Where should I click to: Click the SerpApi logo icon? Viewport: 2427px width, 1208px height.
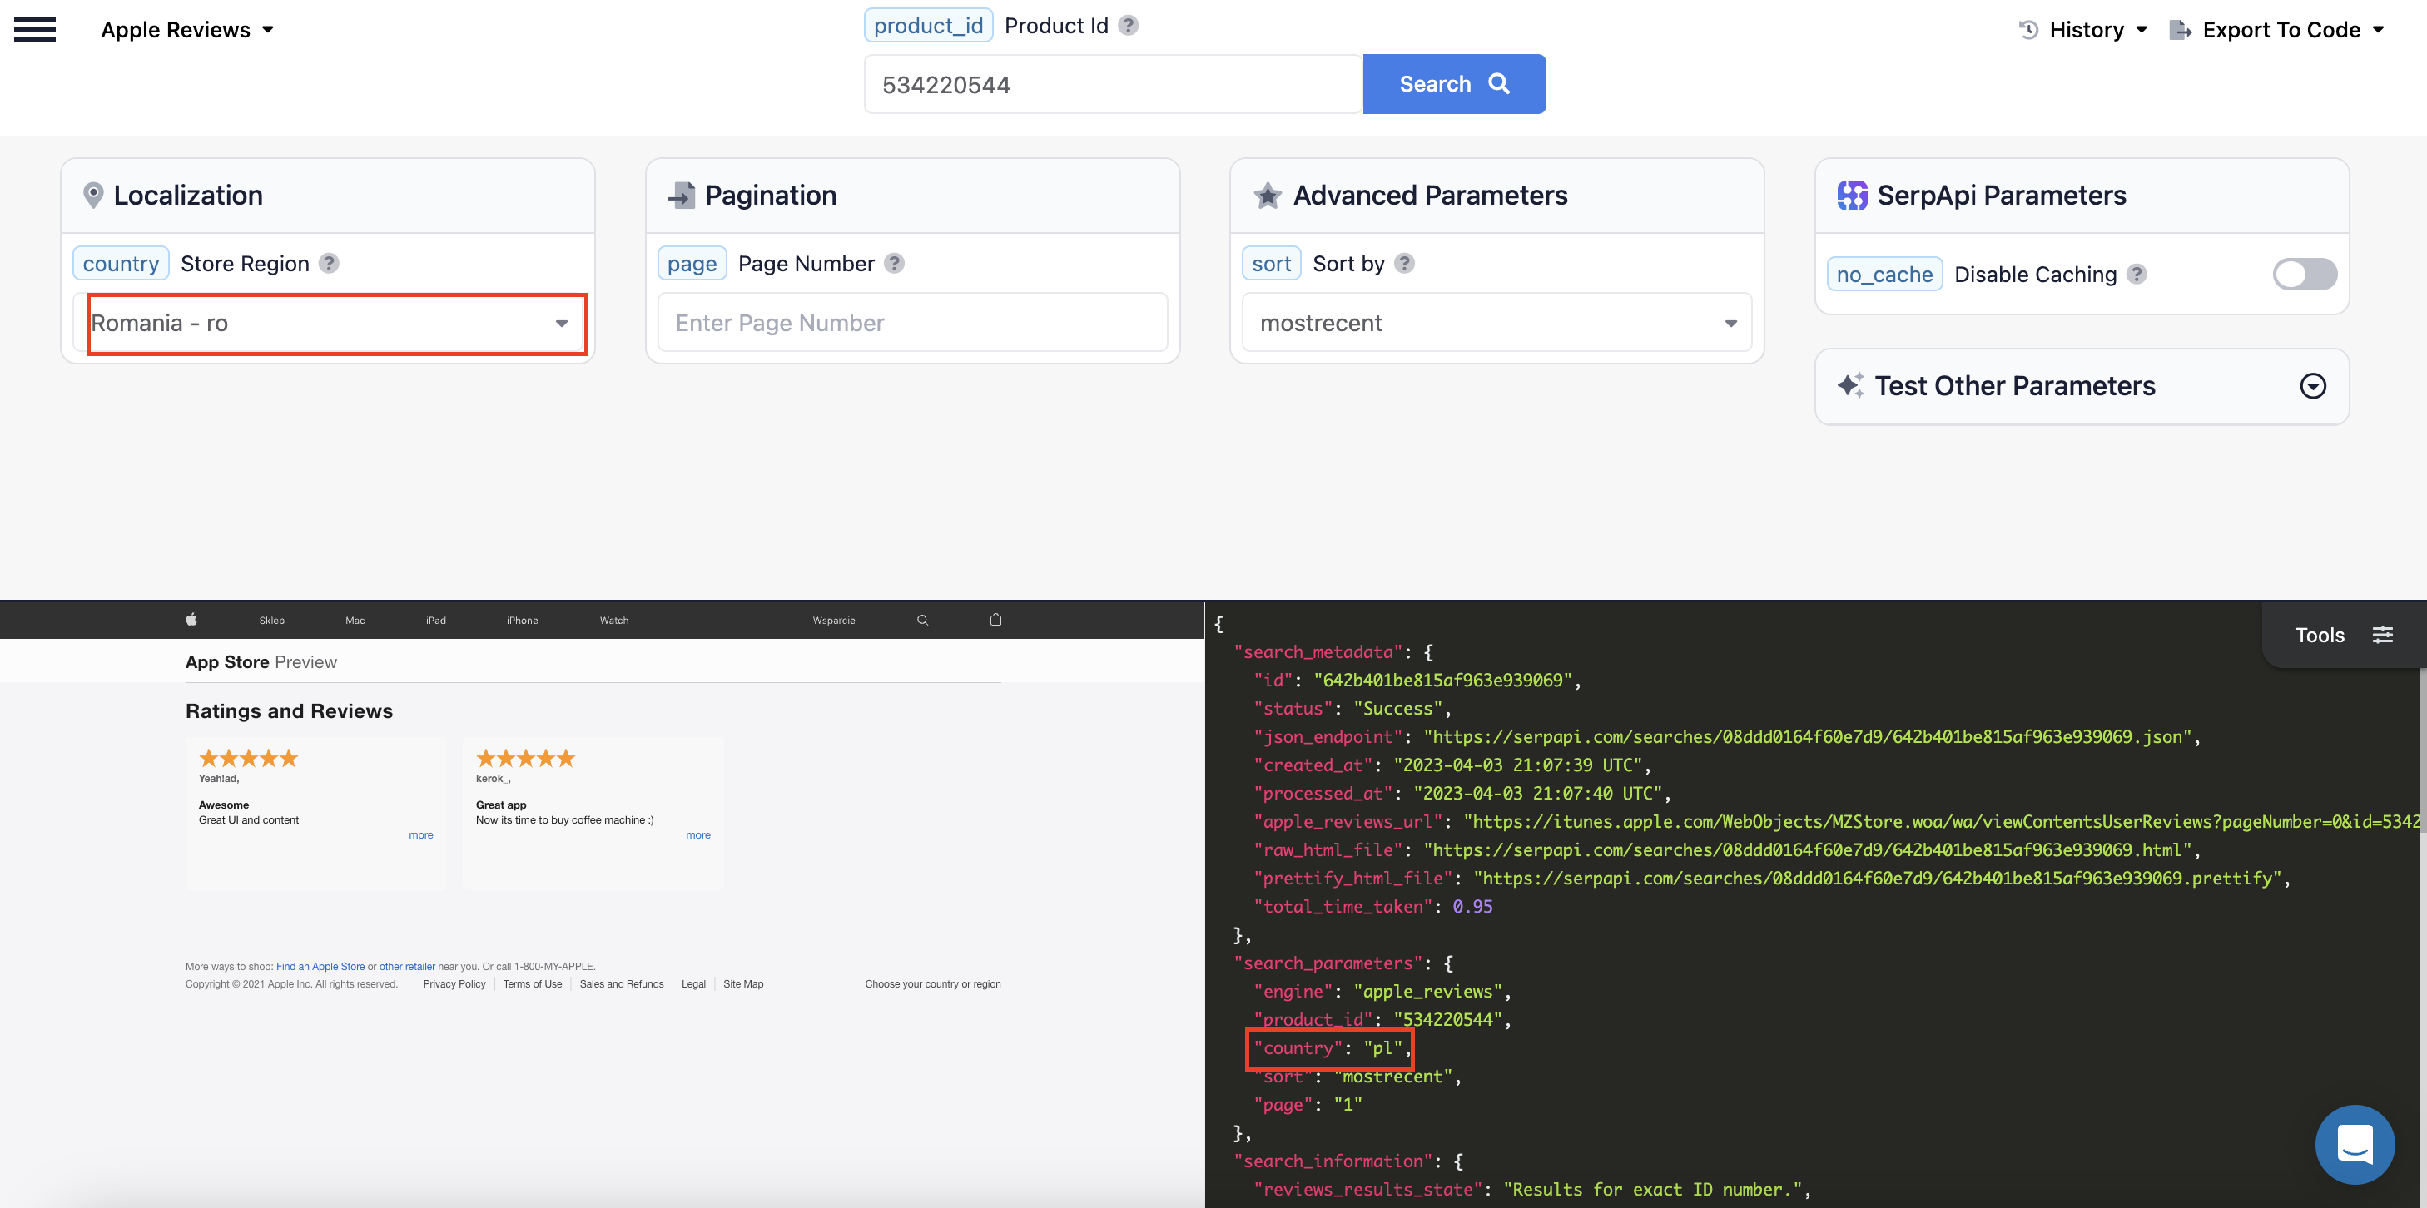pos(1854,194)
